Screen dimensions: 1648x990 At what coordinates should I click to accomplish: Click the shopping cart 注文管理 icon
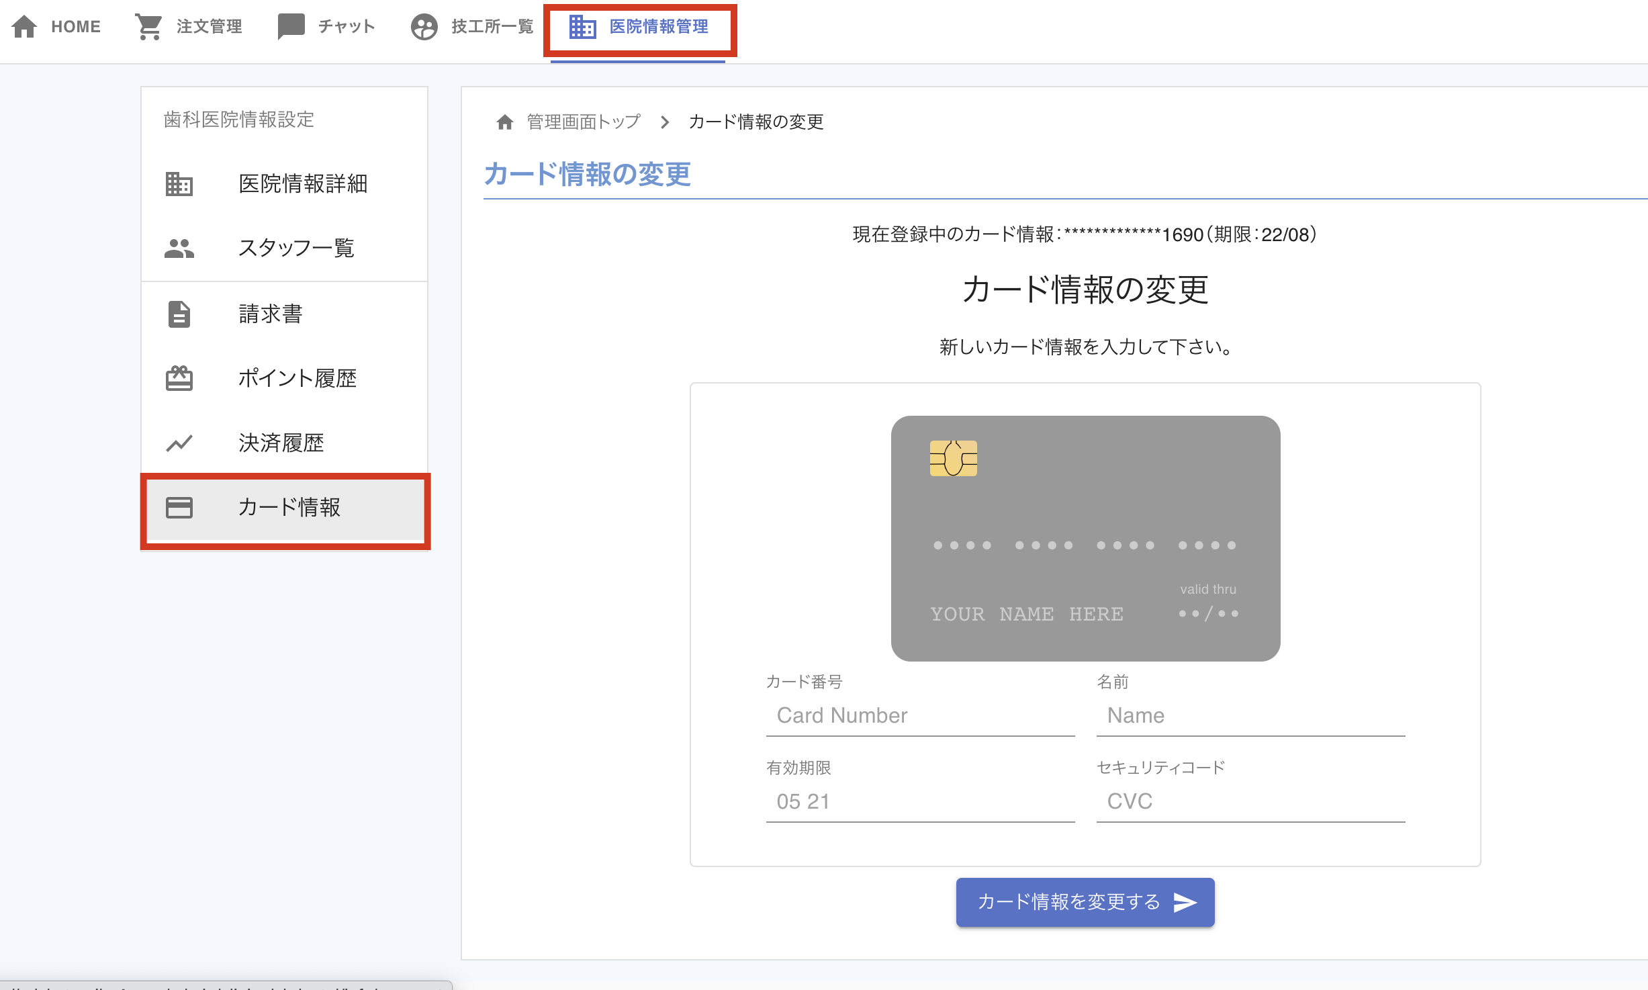tap(148, 27)
